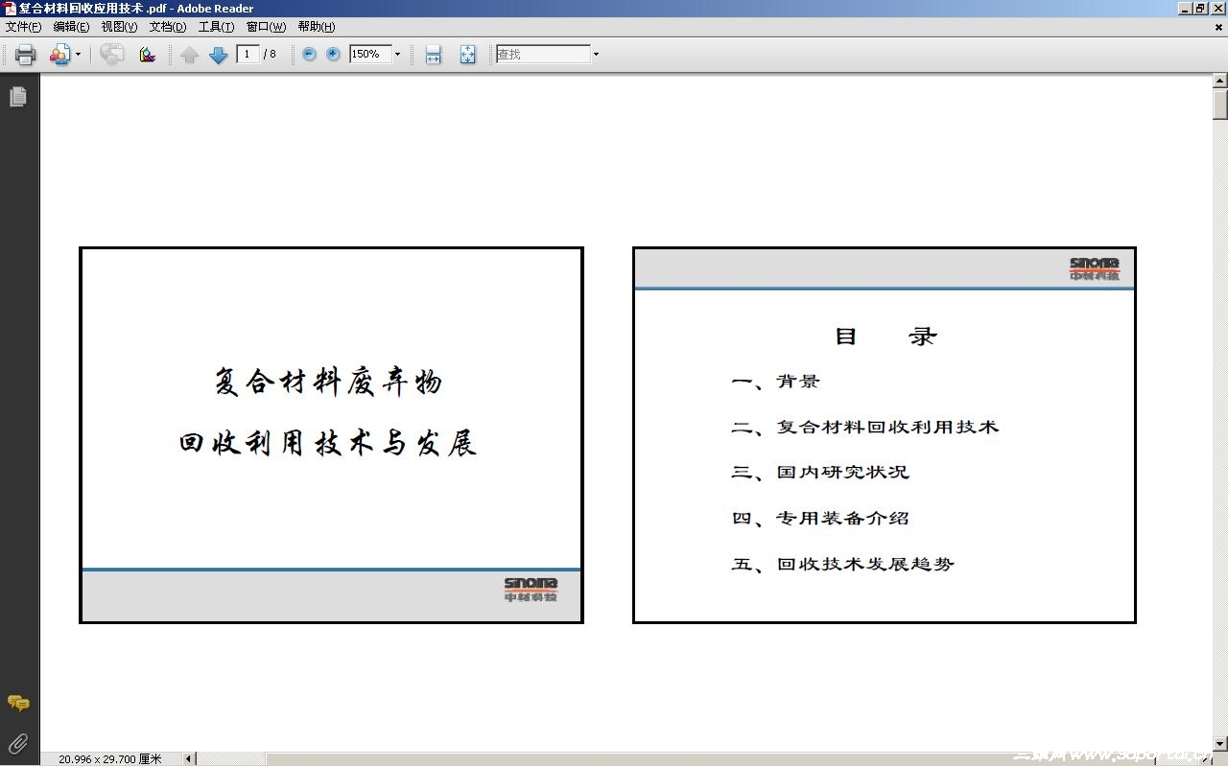The height and width of the screenshot is (767, 1228).
Task: Click the vertical scrollbar down arrow
Action: (1220, 744)
